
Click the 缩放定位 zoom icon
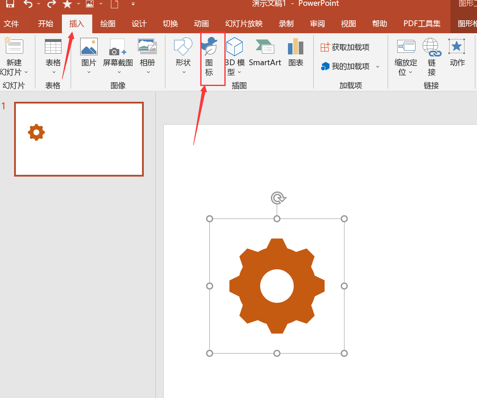tap(406, 47)
